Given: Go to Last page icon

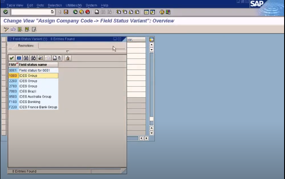Looking at the screenshot, I should [137, 12].
